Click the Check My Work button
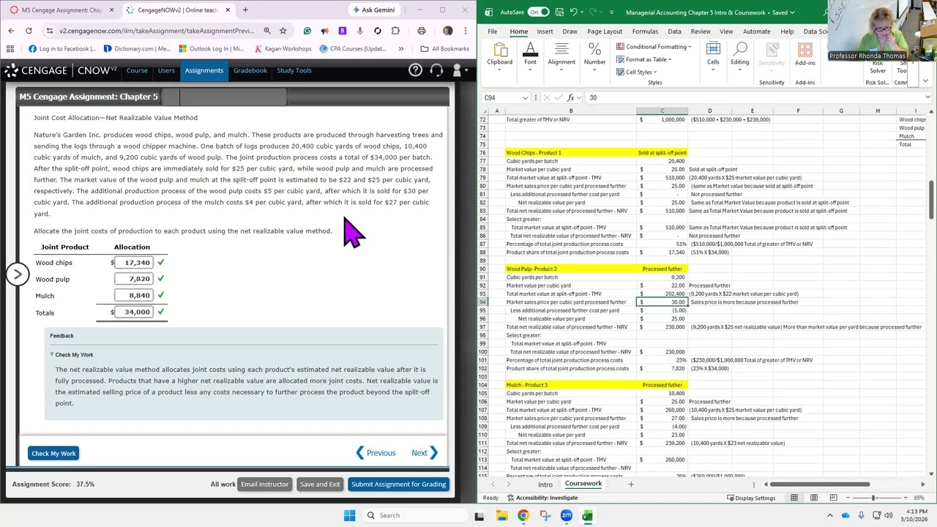Image resolution: width=937 pixels, height=527 pixels. (53, 453)
